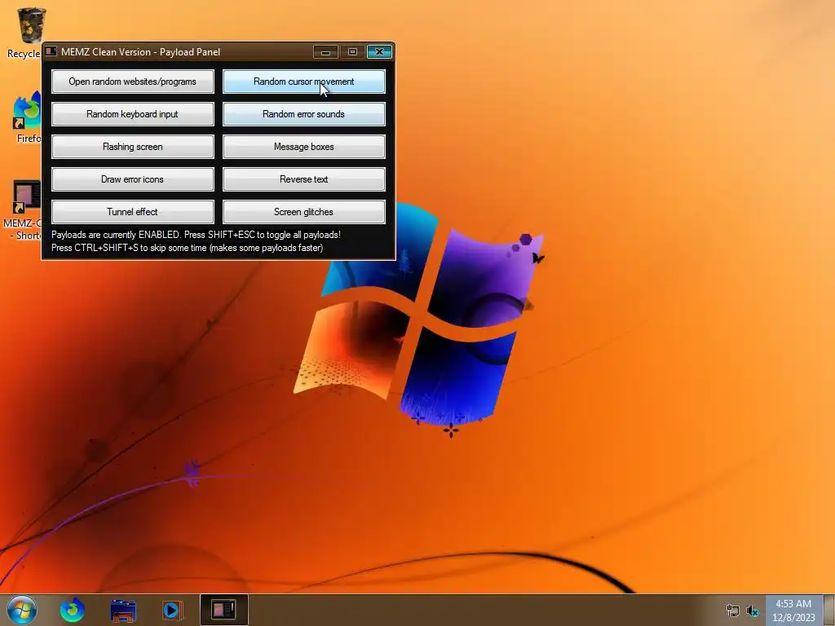Viewport: 835px width, 626px height.
Task: Click the 'Payloads are currently ENABLED' status text
Action: click(x=196, y=235)
